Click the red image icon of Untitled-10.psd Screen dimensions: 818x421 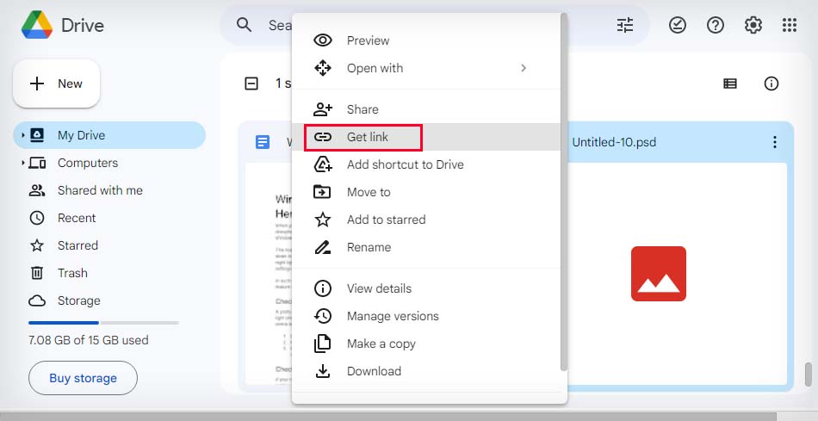click(x=659, y=274)
